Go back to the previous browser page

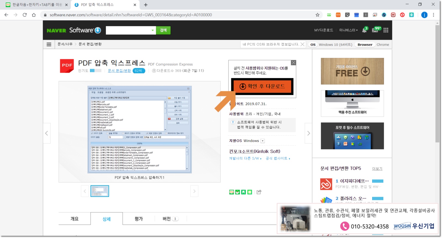[6, 15]
